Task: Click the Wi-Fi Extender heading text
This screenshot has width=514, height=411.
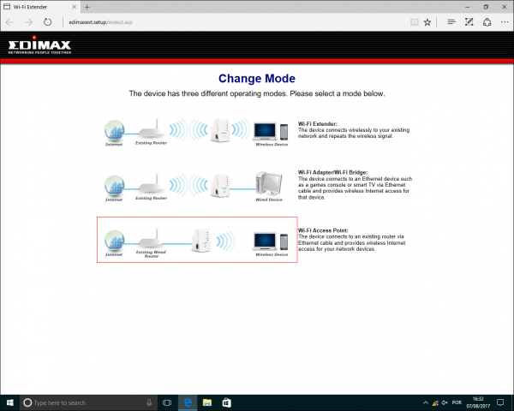Action: tap(317, 124)
